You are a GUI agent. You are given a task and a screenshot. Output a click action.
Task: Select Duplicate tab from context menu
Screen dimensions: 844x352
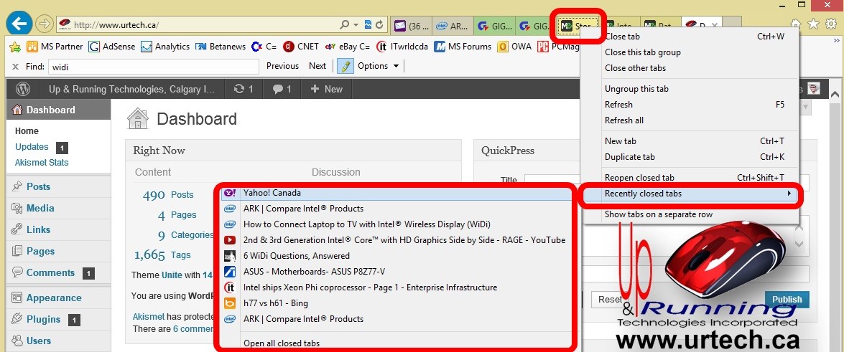[630, 157]
